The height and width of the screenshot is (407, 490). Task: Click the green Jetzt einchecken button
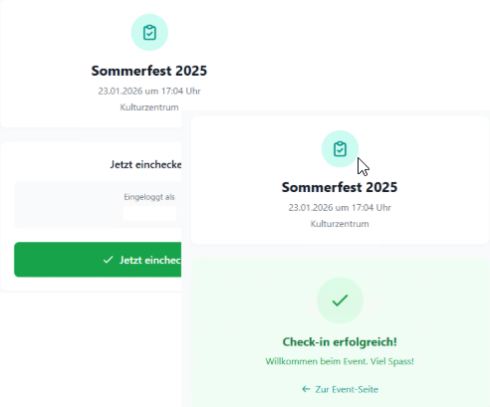[x=98, y=260]
